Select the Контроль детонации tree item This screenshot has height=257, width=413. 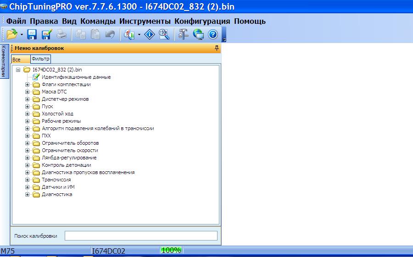coord(67,165)
